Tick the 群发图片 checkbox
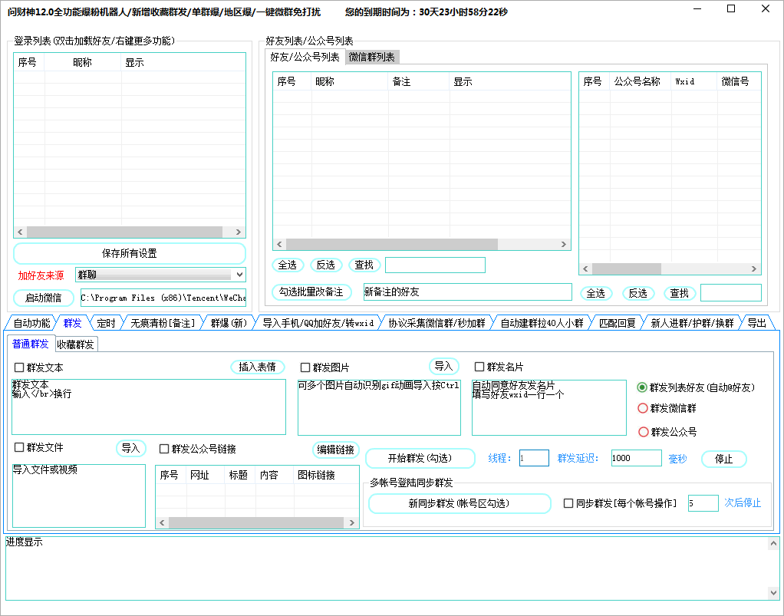The image size is (784, 616). [x=305, y=367]
